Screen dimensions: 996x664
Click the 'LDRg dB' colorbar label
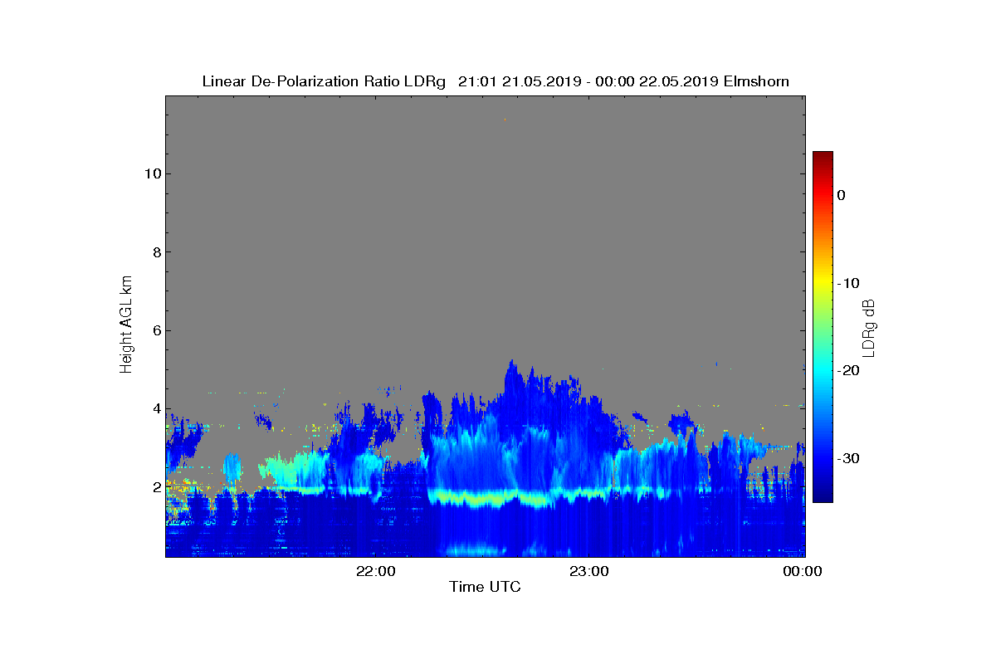tap(869, 327)
